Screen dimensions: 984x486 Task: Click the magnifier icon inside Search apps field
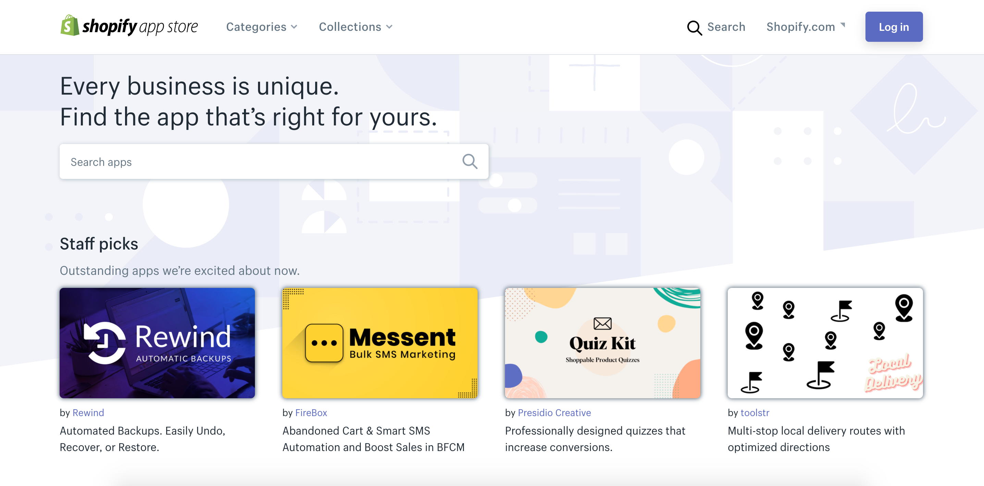(469, 161)
